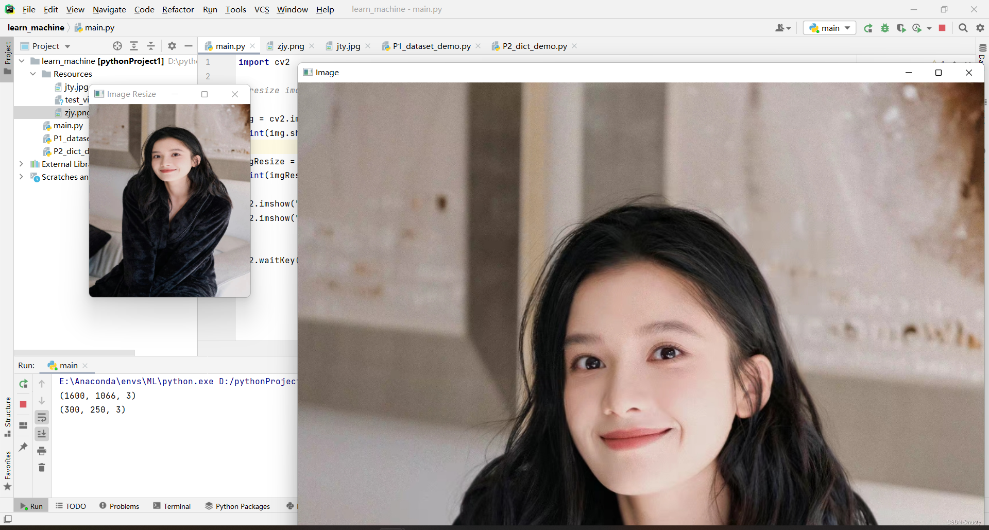989x530 pixels.
Task: Stop the running process from the toolbar
Action: coord(942,28)
